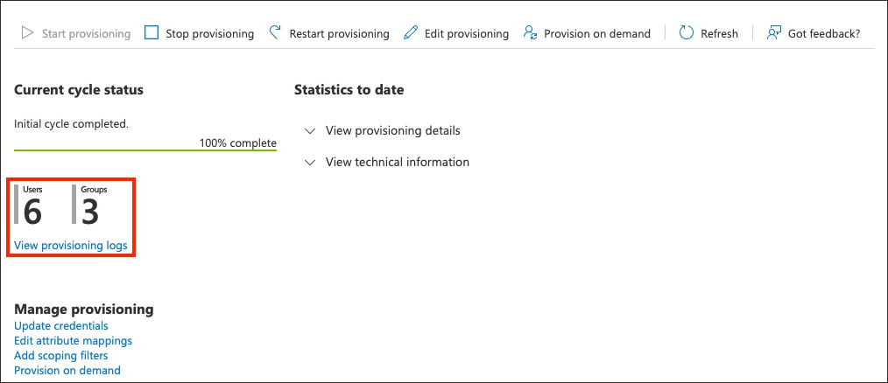The height and width of the screenshot is (383, 888).
Task: Click the Groups count of 3
Action: pos(89,212)
